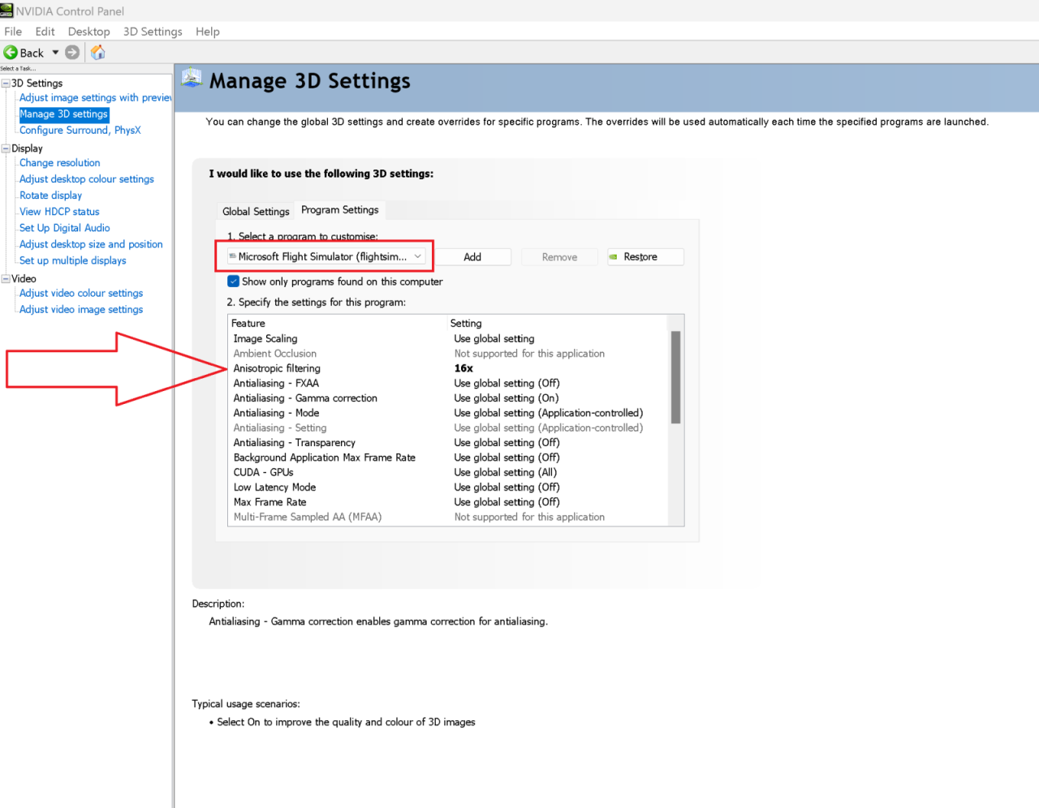Open Adjust desktop colour settings

86,179
